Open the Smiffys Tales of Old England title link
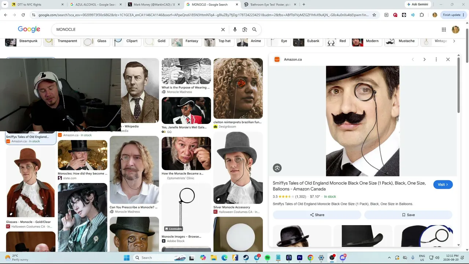 point(349,186)
